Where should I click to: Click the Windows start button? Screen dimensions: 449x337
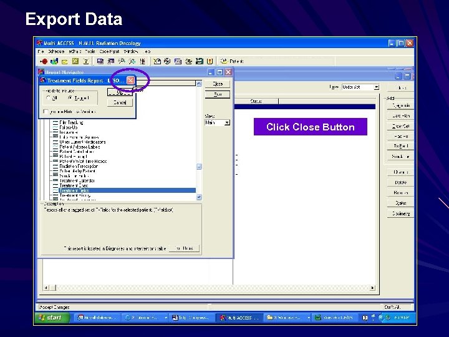click(52, 318)
